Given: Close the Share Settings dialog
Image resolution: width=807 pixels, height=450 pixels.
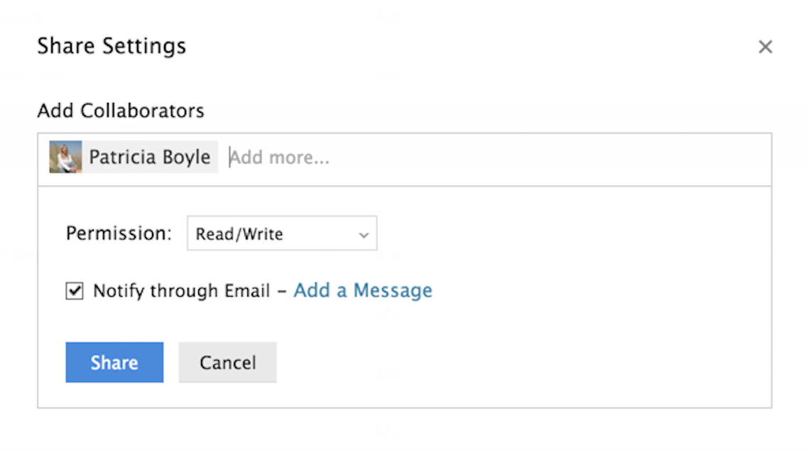Looking at the screenshot, I should pos(764,47).
